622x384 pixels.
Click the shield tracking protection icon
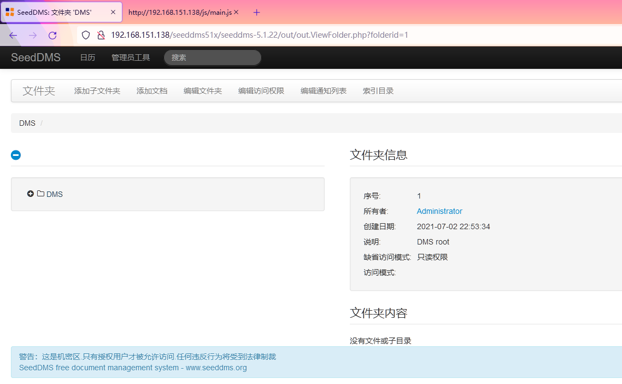pos(85,35)
